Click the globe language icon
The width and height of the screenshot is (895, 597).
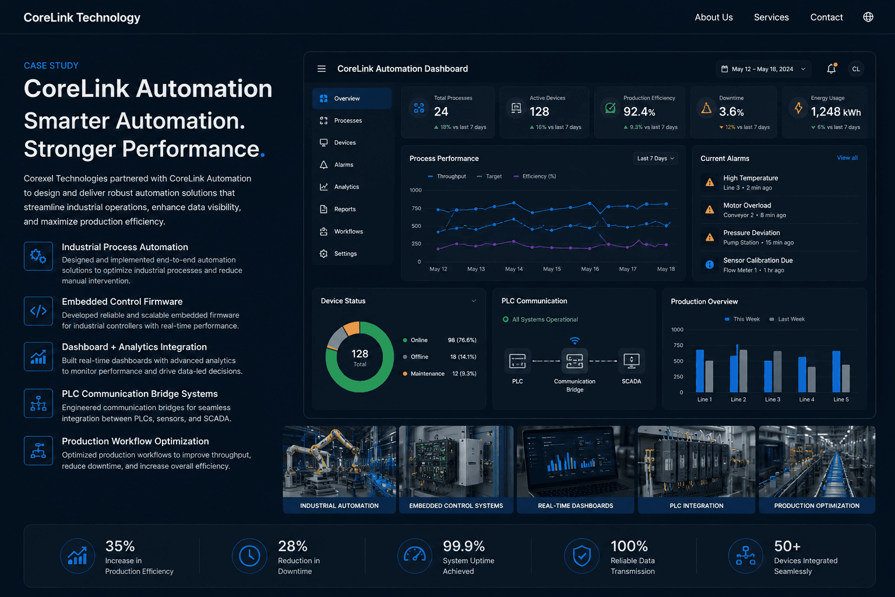pyautogui.click(x=868, y=17)
